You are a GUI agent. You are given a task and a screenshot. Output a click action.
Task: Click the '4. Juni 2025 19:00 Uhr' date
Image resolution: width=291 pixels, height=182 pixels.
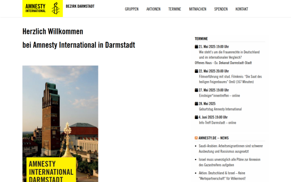pos(213,117)
